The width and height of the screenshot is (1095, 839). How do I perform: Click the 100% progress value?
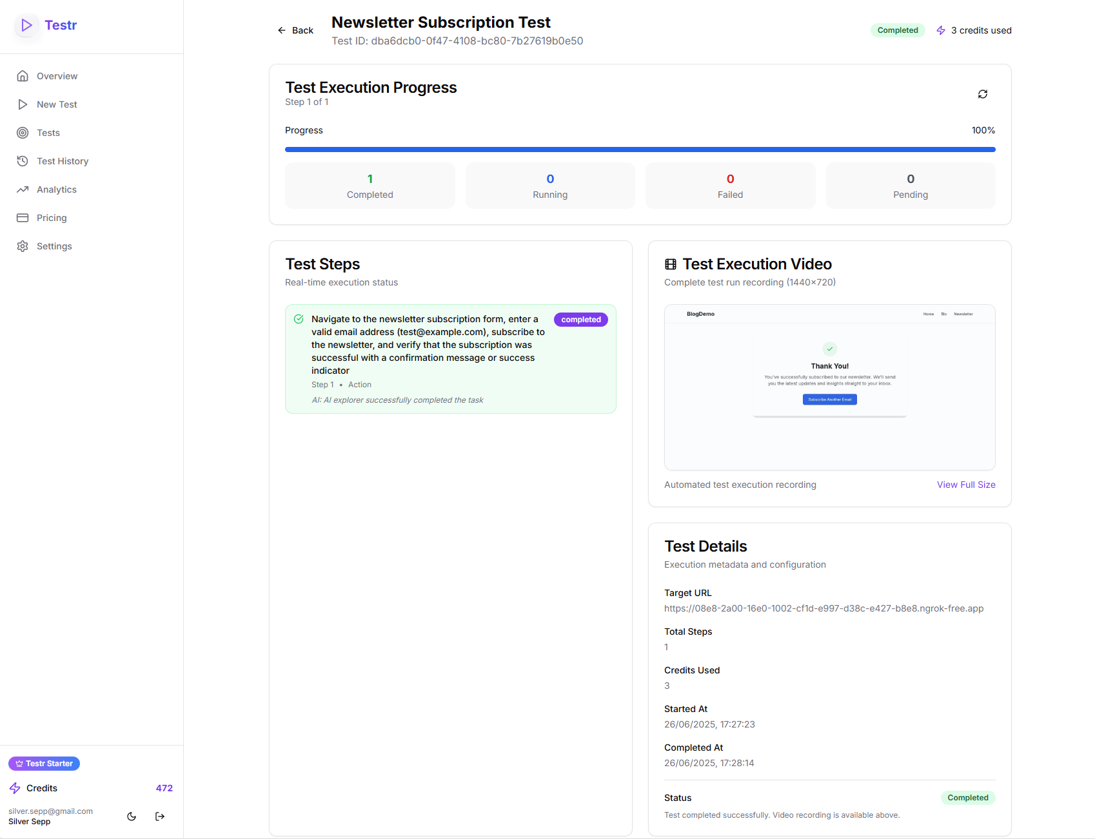coord(983,130)
